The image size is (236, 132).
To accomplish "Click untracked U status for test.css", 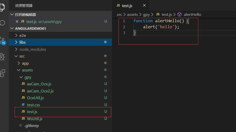I will click(106, 105).
